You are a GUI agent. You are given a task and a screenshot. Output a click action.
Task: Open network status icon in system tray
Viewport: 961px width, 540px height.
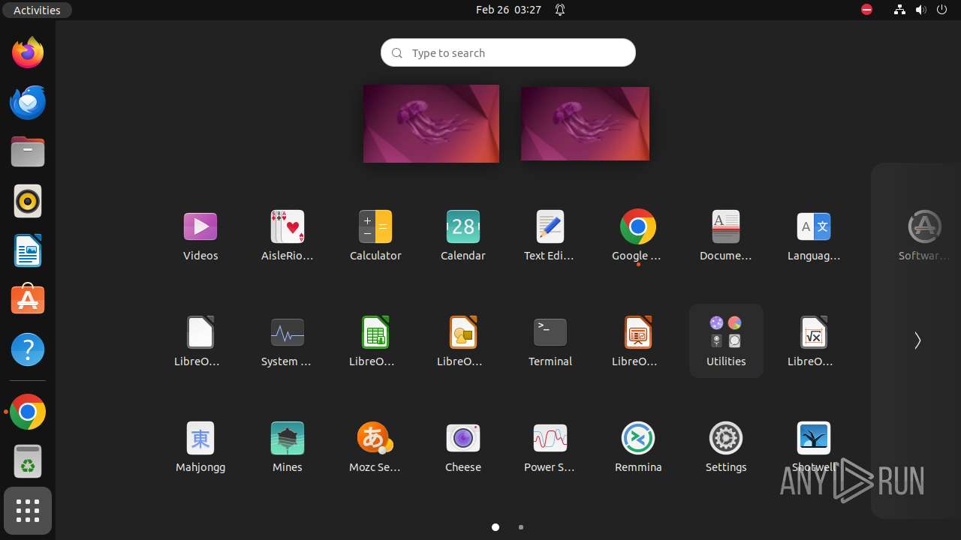(x=899, y=10)
